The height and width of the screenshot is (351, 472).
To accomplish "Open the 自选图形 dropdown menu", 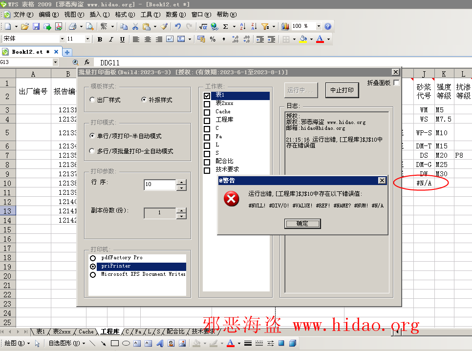I will (x=67, y=343).
